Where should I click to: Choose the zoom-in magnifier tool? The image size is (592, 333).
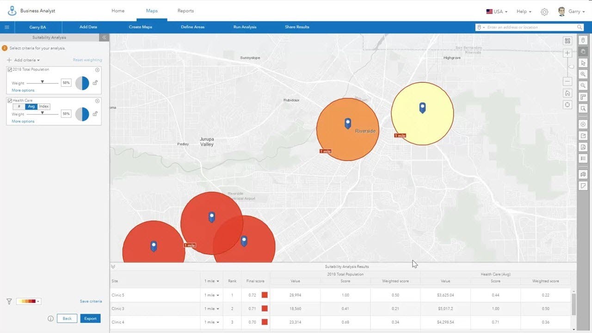point(583,74)
